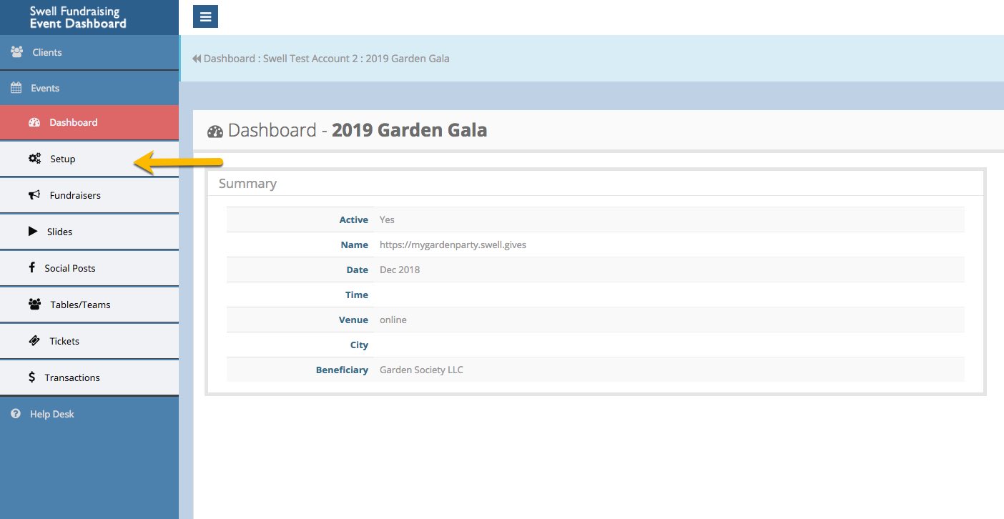Click the Fundraisers megaphone icon

tap(34, 195)
